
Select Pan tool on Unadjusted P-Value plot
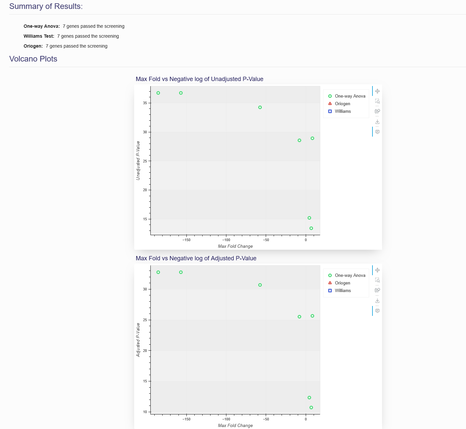coord(377,91)
